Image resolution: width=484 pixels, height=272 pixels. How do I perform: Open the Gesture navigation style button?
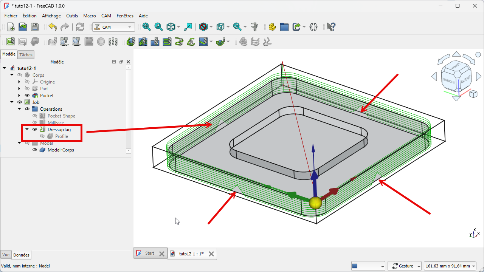405,266
